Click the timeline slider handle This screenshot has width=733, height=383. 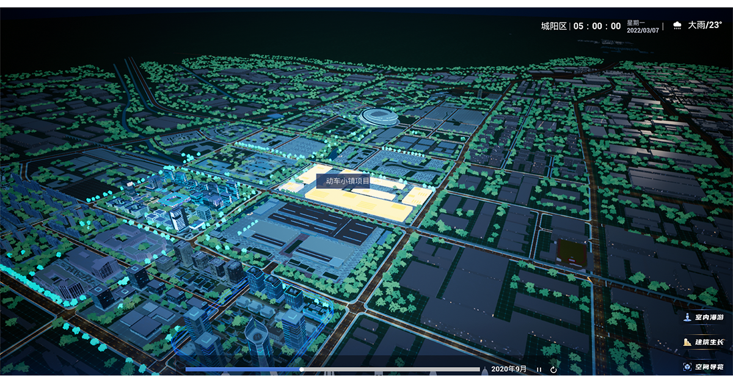[x=302, y=369]
